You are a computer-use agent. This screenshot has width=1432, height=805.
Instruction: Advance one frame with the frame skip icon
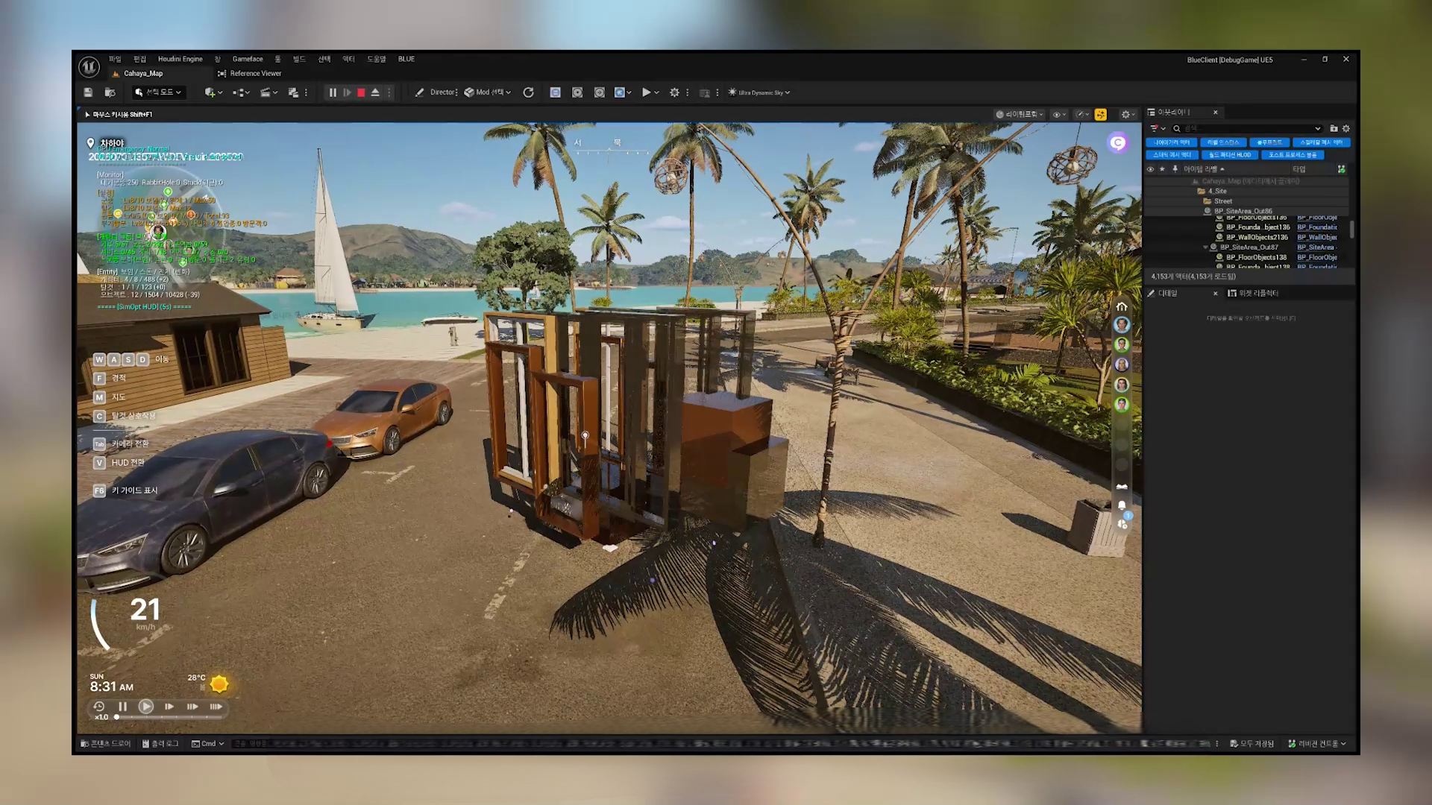point(347,92)
